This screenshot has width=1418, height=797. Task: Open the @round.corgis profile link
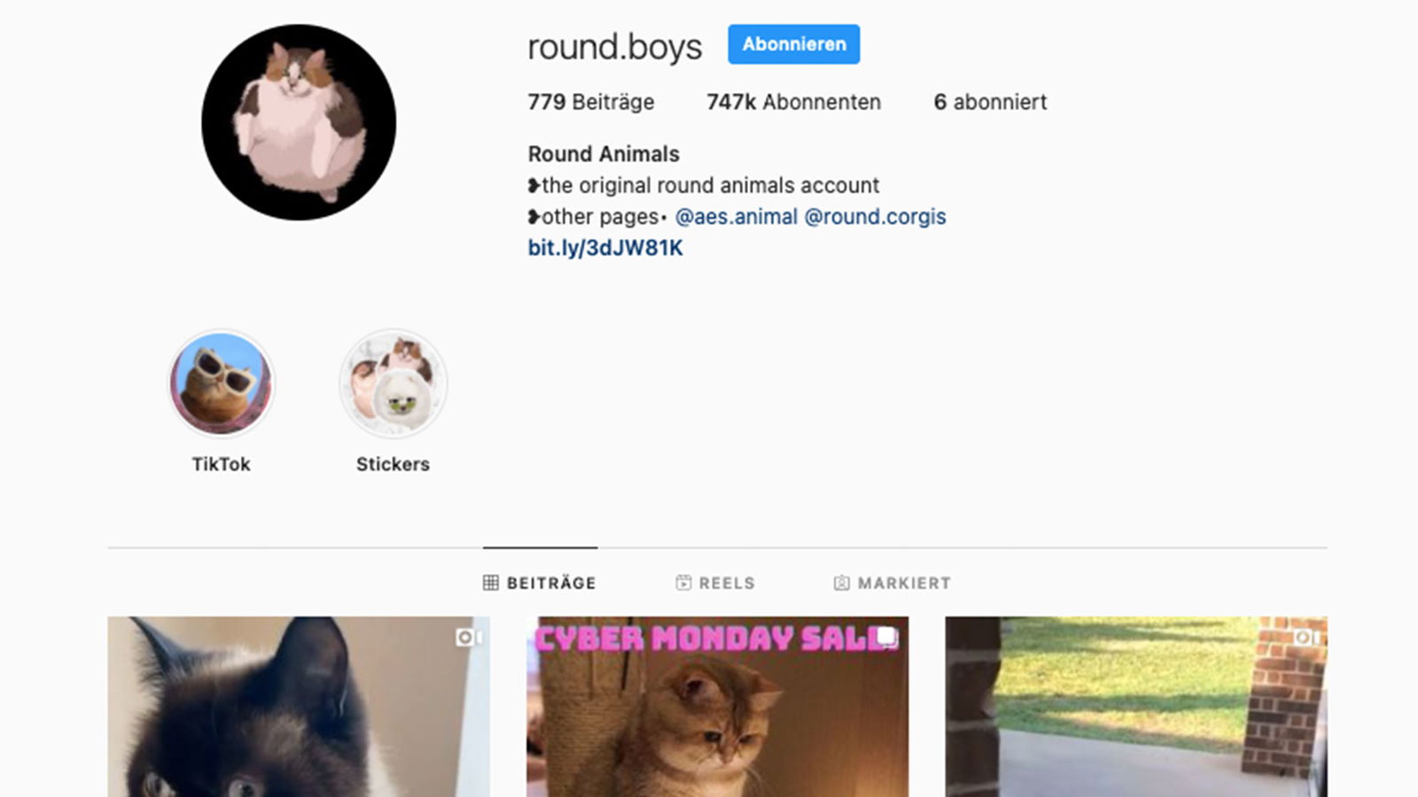[x=875, y=217]
